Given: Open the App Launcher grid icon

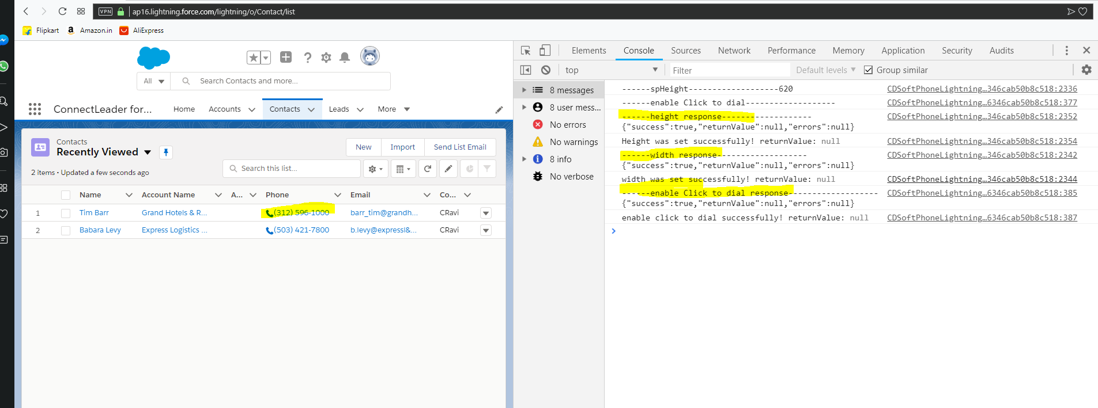Looking at the screenshot, I should pos(35,109).
